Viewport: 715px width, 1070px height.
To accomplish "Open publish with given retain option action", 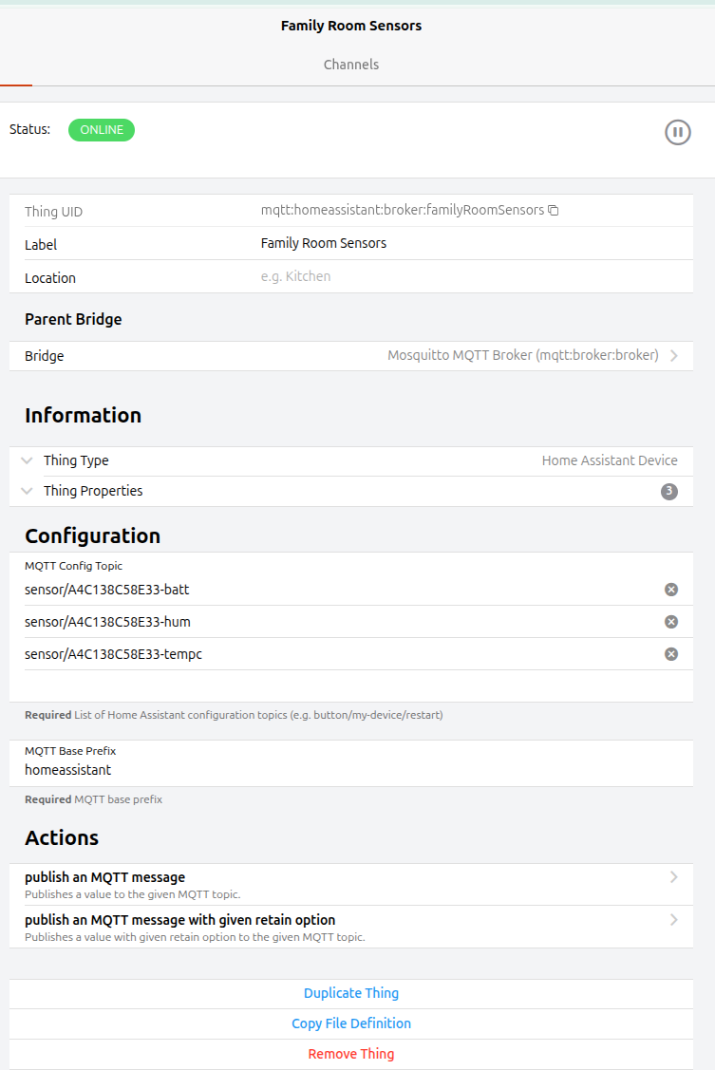I will click(x=351, y=927).
